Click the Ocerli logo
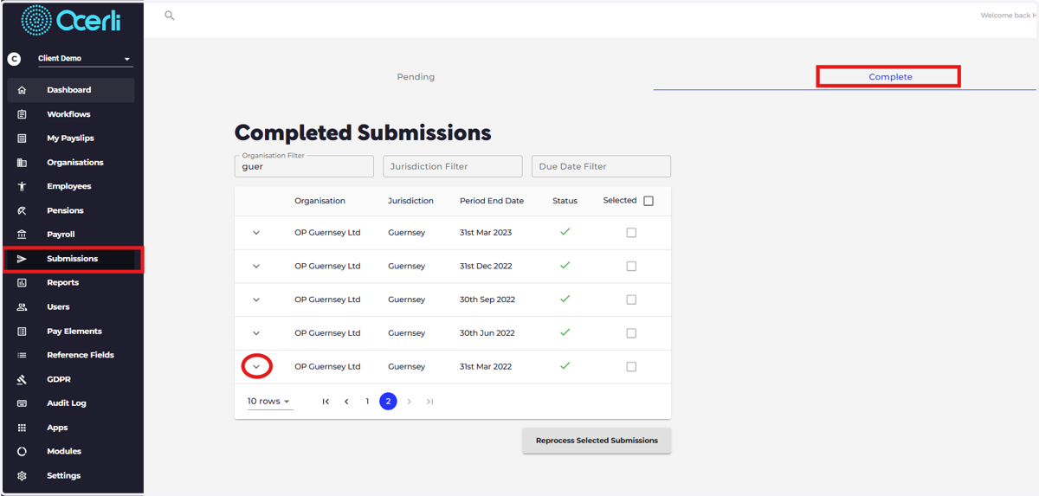 71,20
